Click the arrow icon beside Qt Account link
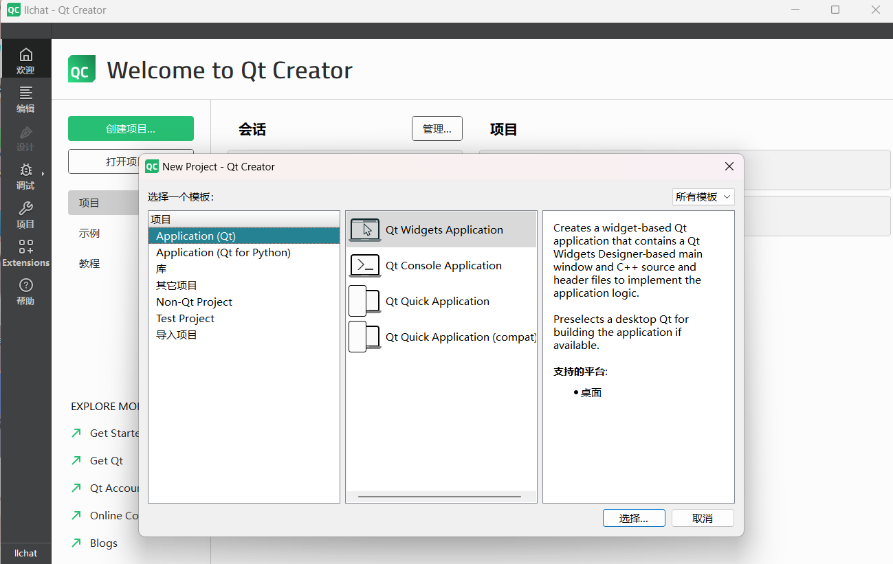The width and height of the screenshot is (893, 564). tap(76, 488)
